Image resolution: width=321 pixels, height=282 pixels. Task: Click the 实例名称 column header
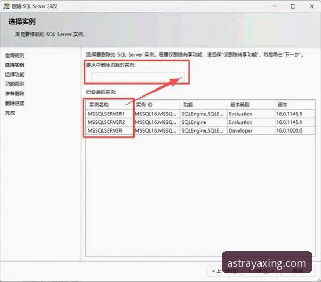(x=110, y=105)
